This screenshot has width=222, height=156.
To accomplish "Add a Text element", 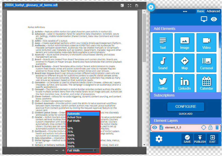I will point(163,42).
